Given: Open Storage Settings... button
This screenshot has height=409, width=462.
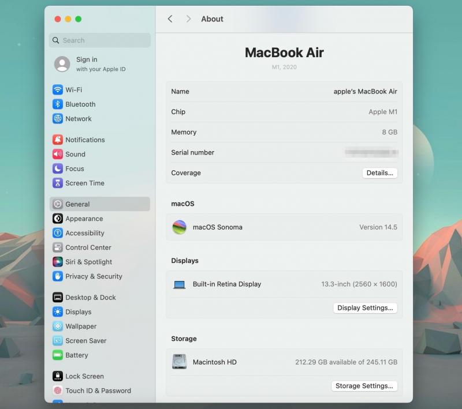Looking at the screenshot, I should (364, 386).
